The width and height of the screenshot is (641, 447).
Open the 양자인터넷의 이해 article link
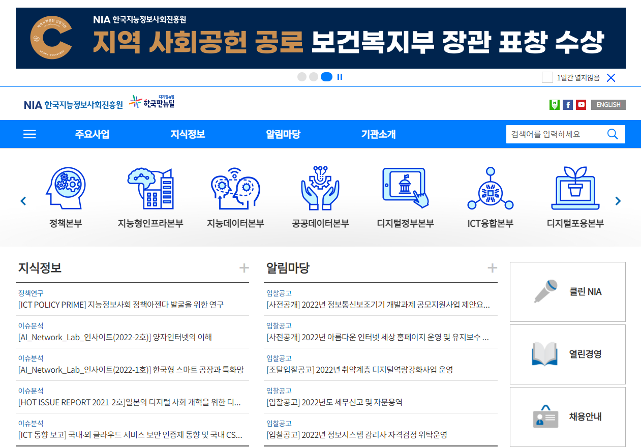click(x=115, y=337)
